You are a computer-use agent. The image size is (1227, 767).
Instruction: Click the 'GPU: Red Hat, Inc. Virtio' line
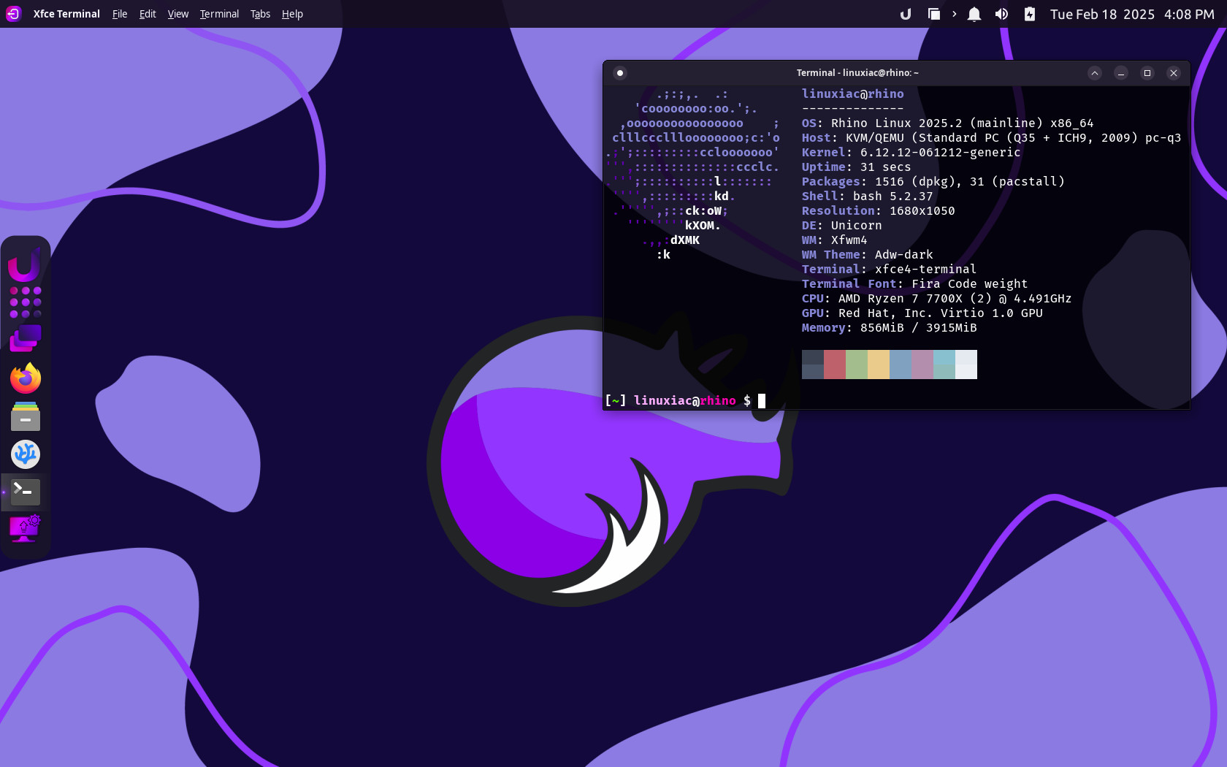pos(922,313)
